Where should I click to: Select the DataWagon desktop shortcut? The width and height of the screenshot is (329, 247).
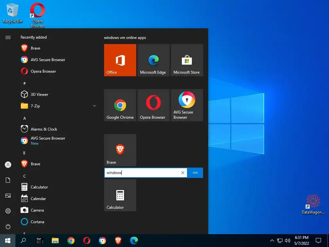click(313, 204)
